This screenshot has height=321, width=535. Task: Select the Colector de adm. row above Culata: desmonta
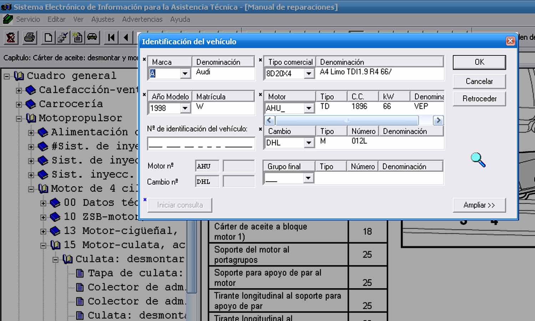click(137, 301)
